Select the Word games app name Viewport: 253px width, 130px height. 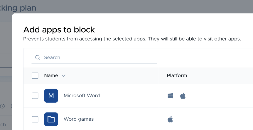tap(79, 119)
